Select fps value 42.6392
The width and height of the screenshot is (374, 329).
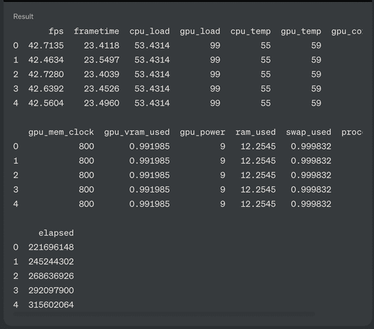(x=46, y=88)
